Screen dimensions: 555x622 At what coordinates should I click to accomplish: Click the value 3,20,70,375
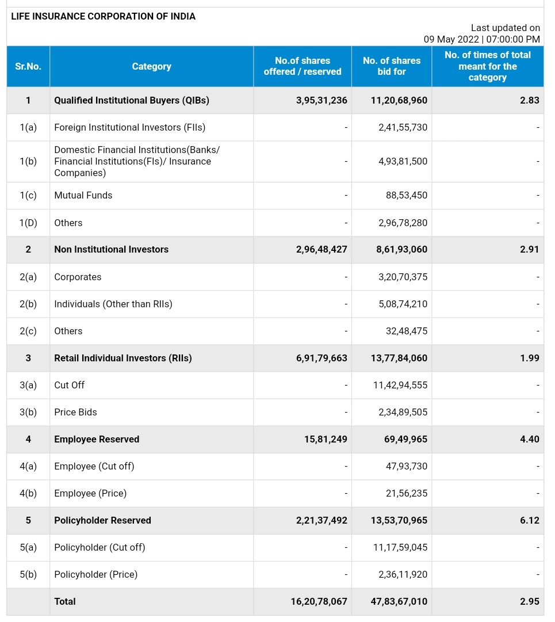tap(403, 277)
